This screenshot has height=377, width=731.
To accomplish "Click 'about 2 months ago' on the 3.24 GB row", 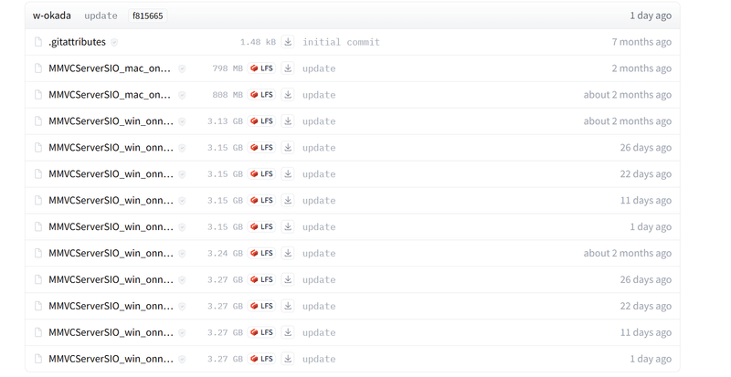I will (628, 253).
